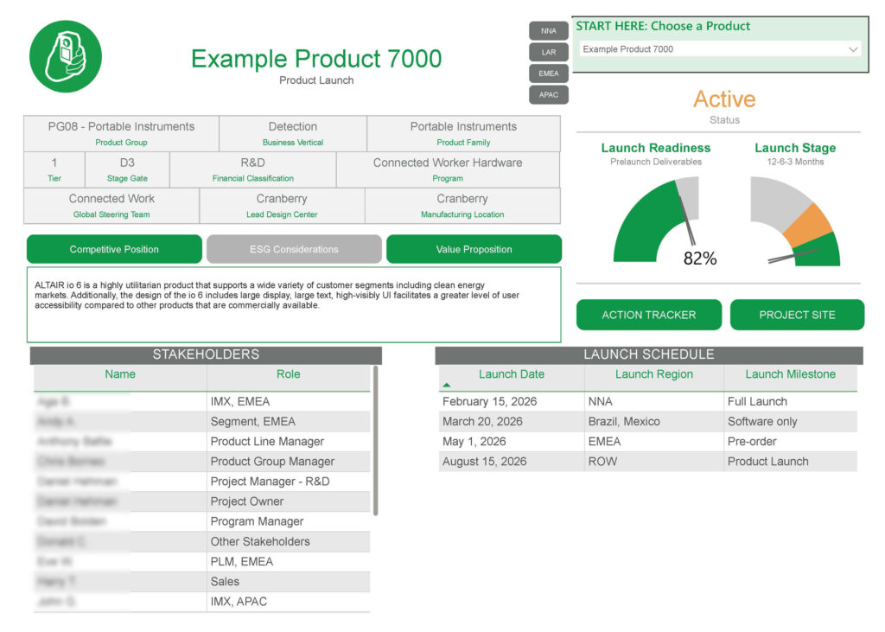Sort by the Launch Milestone column header
Screen dimensions: 885x632
pos(790,374)
